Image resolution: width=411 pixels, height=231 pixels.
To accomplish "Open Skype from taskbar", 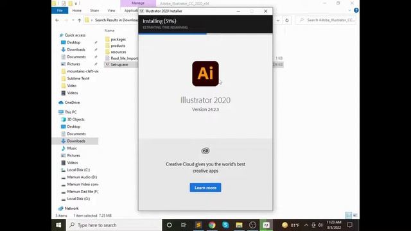I will pos(225,225).
